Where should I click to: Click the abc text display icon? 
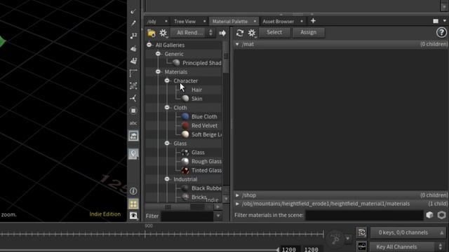[133, 123]
